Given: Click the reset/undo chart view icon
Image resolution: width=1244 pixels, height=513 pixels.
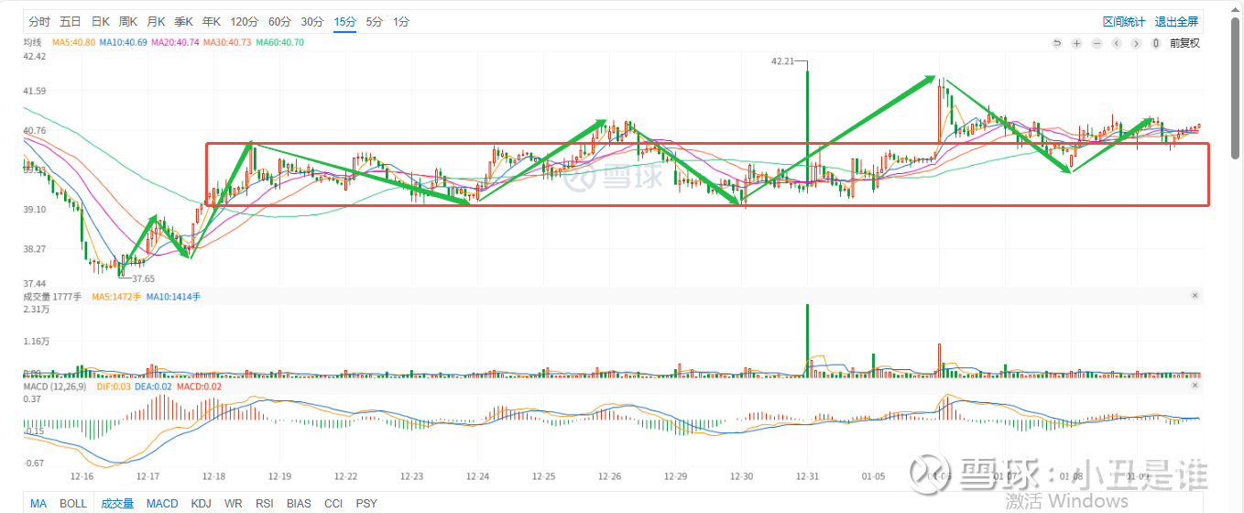Looking at the screenshot, I should click(1056, 43).
